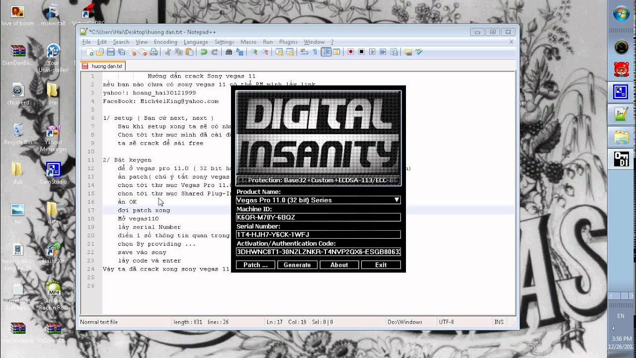The height and width of the screenshot is (358, 636).
Task: Open Find via the binoculars icon
Action: point(229,52)
